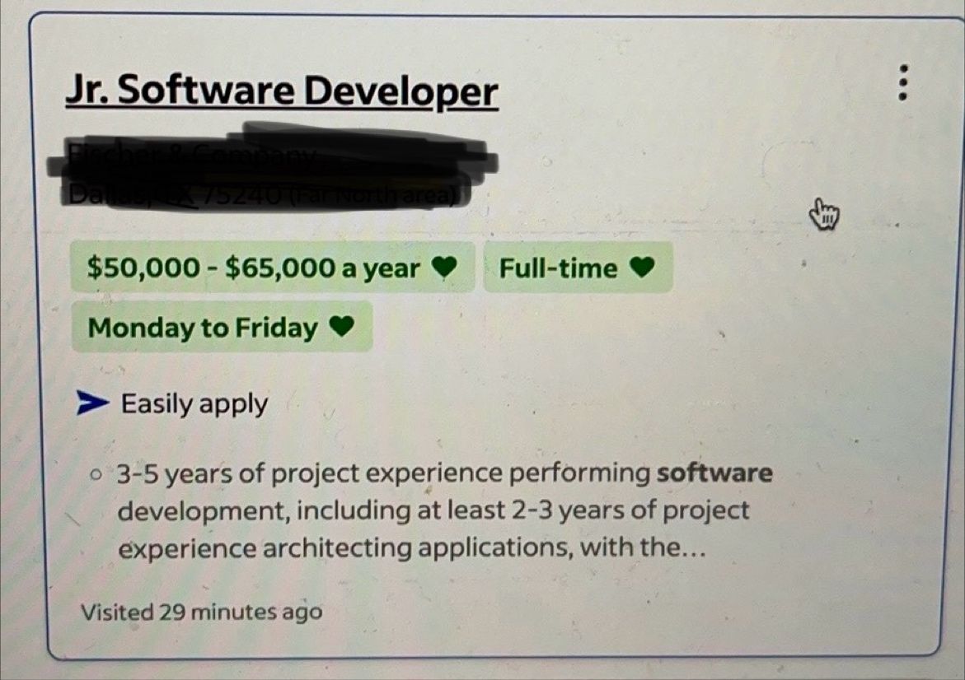
Task: Click heart icon beside the salary range
Action: coord(443,267)
